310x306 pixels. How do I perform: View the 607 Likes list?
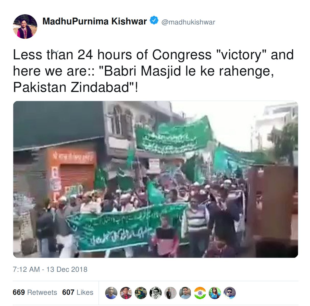coord(78,292)
